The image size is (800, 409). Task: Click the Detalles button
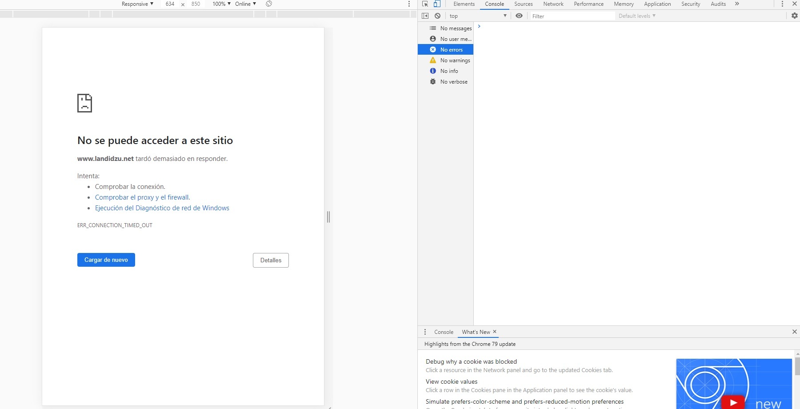click(x=271, y=261)
